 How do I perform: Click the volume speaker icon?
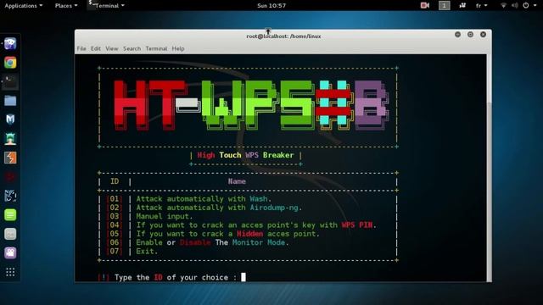[x=515, y=5]
